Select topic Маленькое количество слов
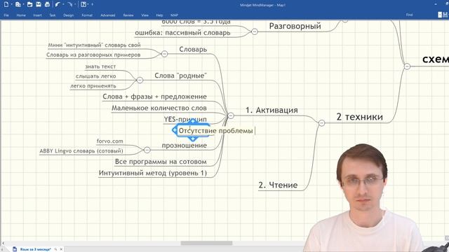Viewport: 449px width, 252px height. pyautogui.click(x=159, y=108)
